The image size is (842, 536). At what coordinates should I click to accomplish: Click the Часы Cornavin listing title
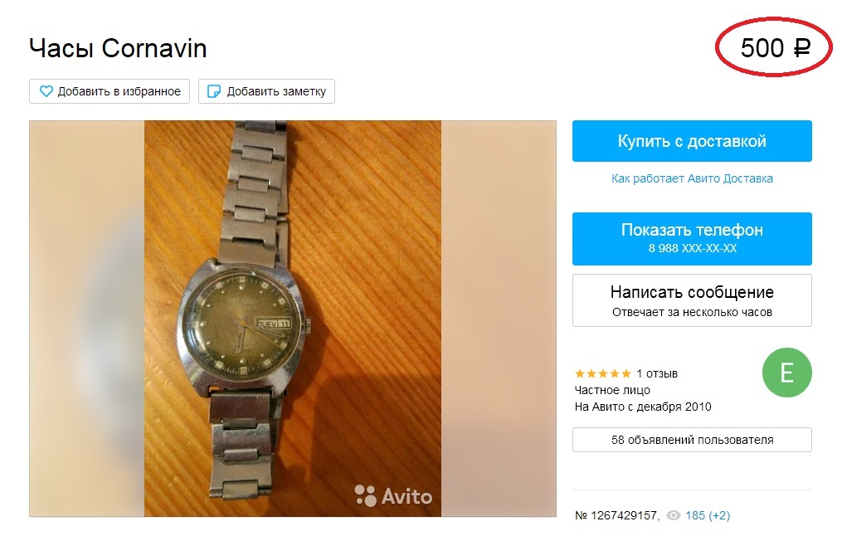118,48
